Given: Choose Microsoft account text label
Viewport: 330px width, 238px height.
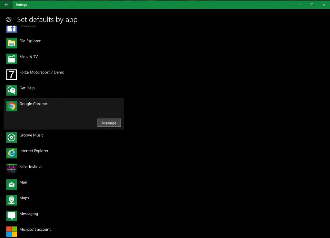Looking at the screenshot, I should (35, 229).
